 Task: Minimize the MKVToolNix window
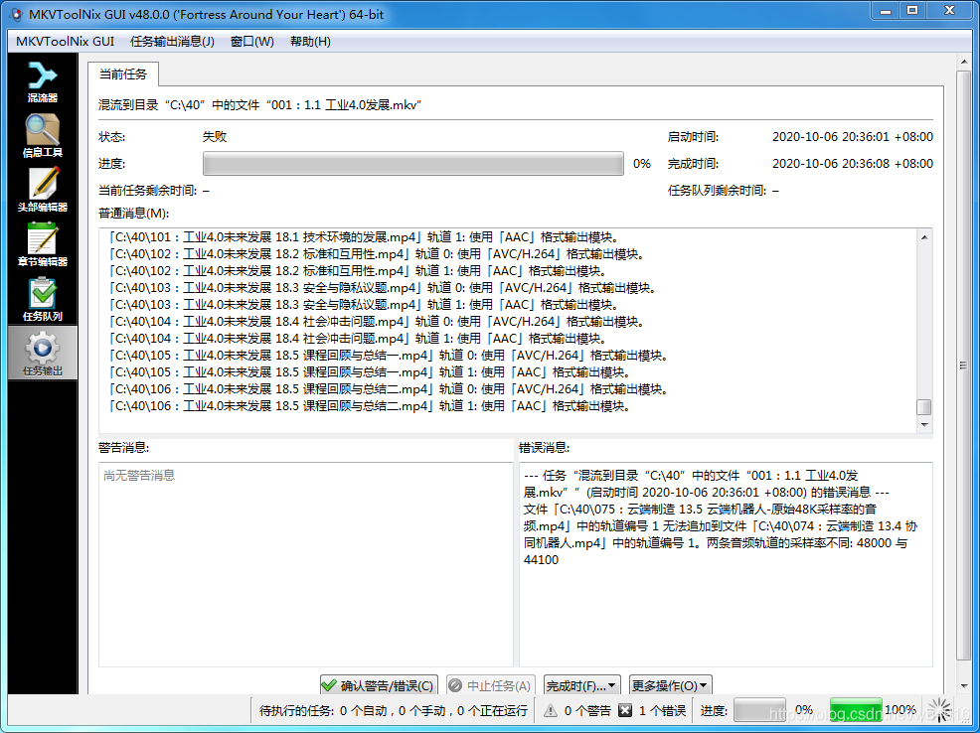pos(886,11)
